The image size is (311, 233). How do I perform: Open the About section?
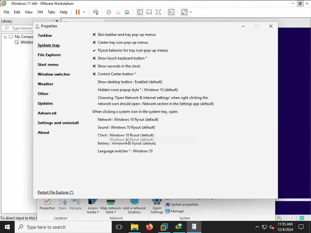(x=43, y=133)
